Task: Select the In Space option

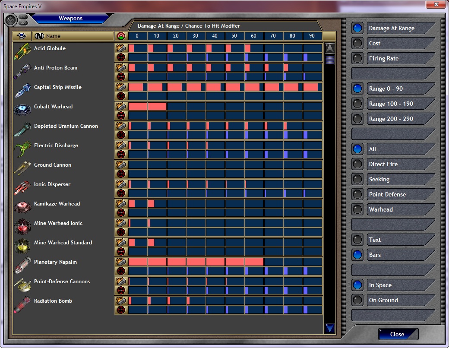Action: click(357, 285)
